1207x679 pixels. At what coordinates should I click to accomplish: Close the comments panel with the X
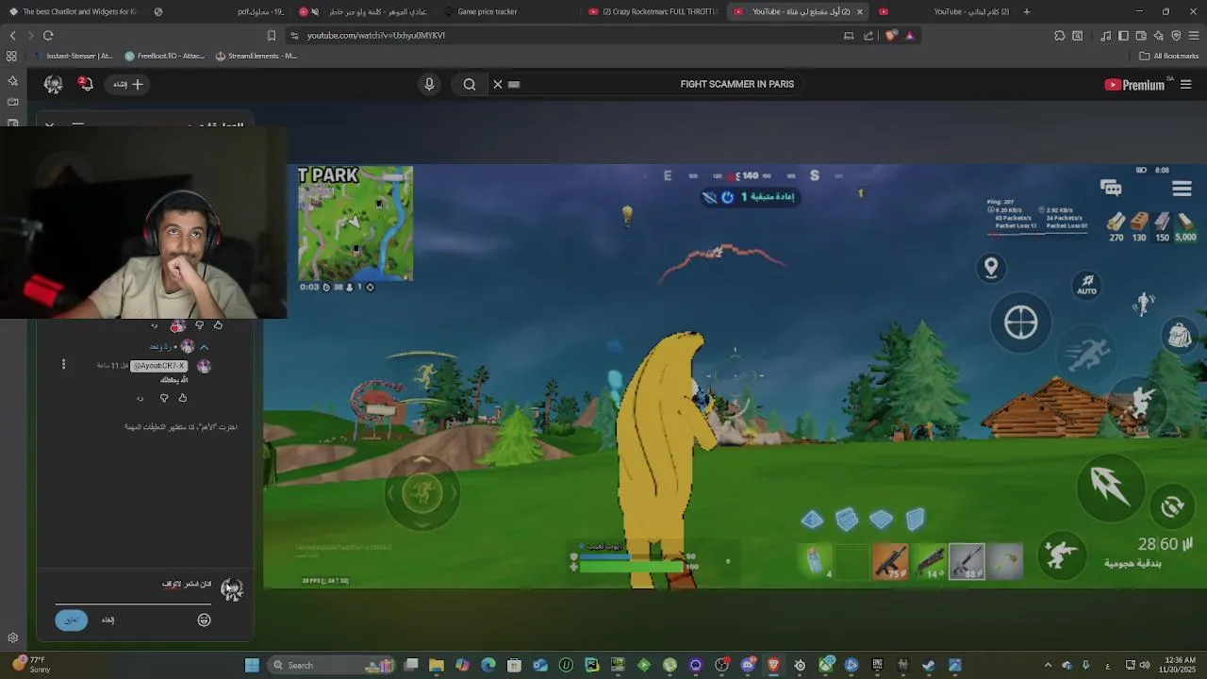[x=49, y=124]
